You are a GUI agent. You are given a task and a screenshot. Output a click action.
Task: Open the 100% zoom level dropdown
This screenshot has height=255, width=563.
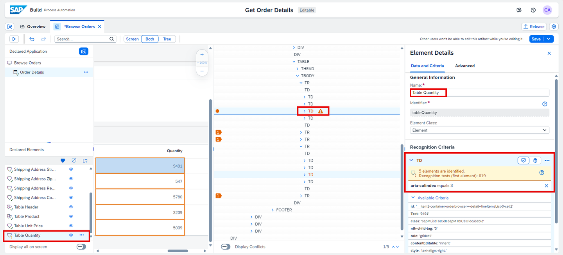tap(202, 63)
